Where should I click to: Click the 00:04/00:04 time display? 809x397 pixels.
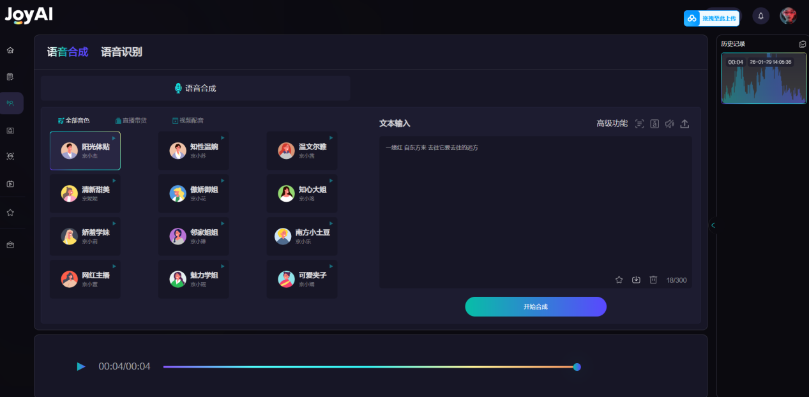(125, 366)
